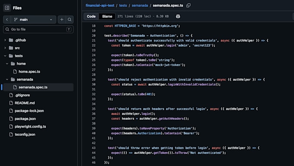The height and width of the screenshot is (166, 294).
Task: Click the back arrow beside branch selector
Action: 7,19
